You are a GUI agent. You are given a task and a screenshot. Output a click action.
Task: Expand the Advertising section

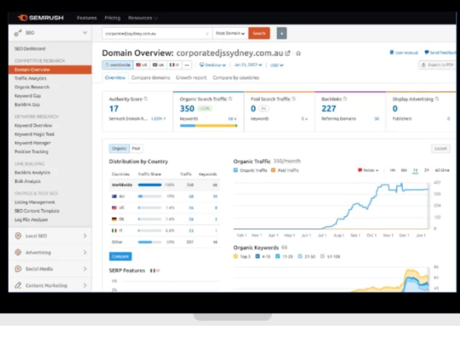tap(85, 252)
